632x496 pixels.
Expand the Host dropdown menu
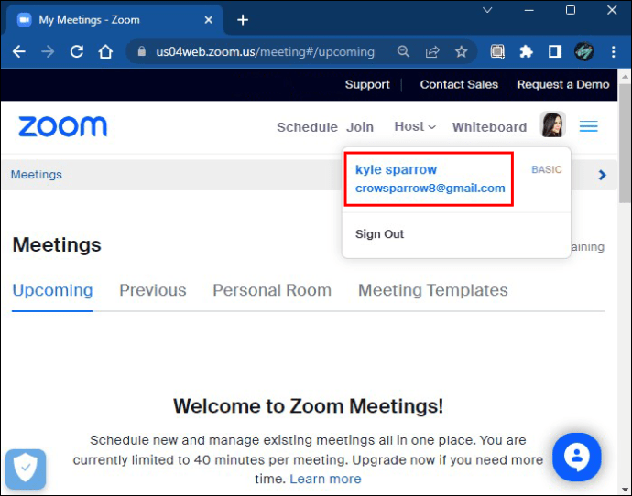tap(415, 126)
